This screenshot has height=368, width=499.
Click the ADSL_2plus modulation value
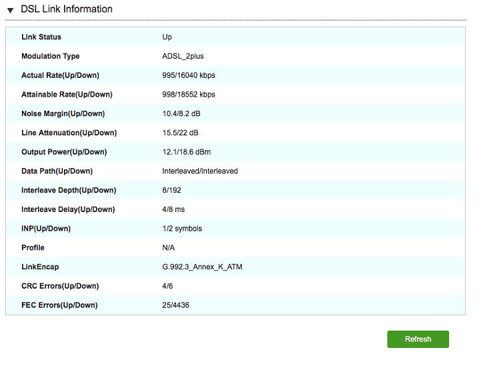[x=181, y=56]
